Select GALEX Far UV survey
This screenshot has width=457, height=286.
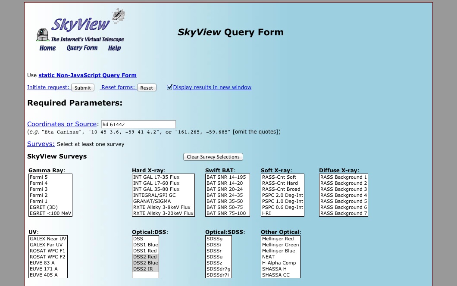tap(48, 245)
